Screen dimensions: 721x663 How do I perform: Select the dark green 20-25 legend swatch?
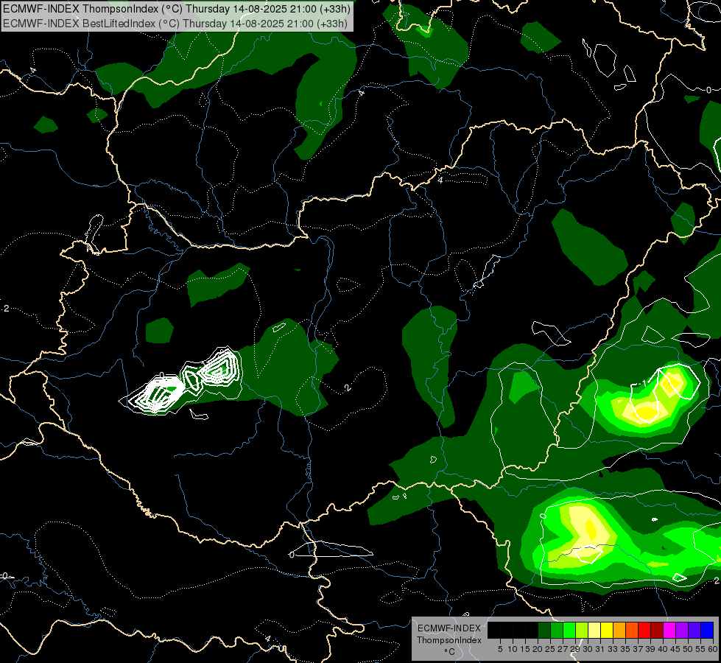point(544,630)
